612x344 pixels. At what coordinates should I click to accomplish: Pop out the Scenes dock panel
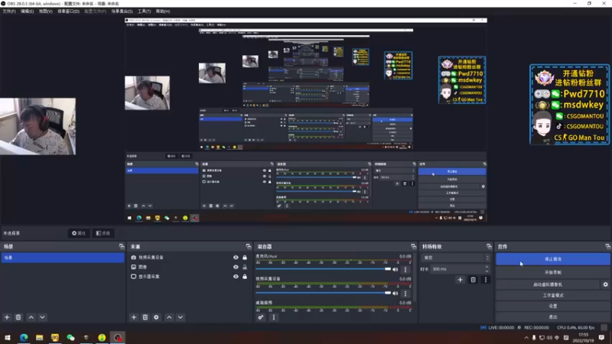pyautogui.click(x=122, y=246)
